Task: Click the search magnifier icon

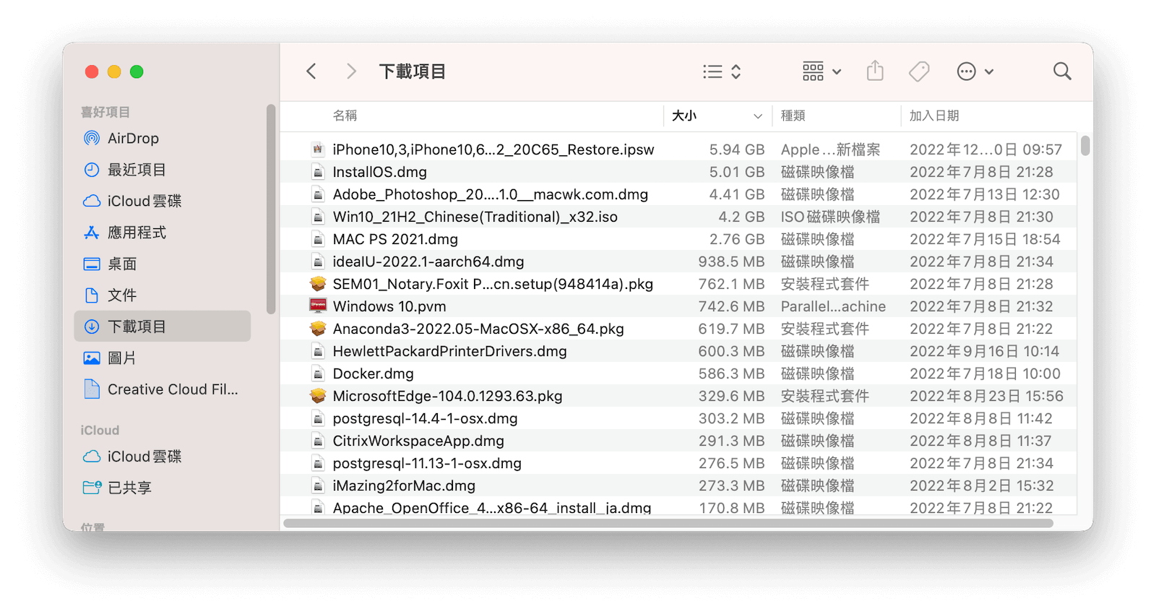Action: [1062, 72]
